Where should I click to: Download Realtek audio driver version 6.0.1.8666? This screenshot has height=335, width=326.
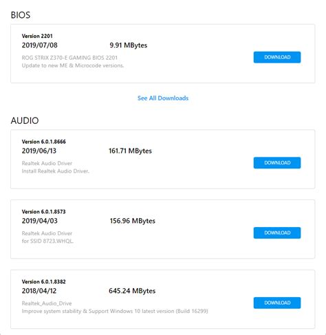(277, 163)
